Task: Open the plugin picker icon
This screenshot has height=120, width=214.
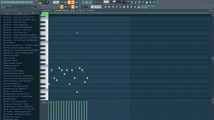Action: (x=128, y=7)
